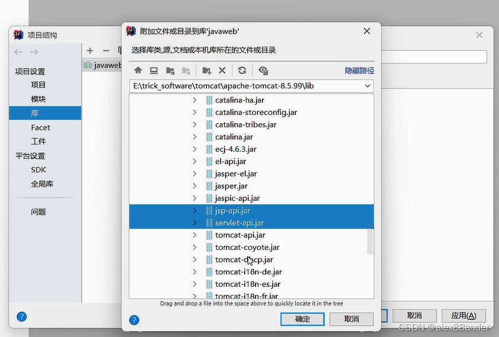Viewport: 499px width, 337px height.
Task: Click the jar icon beside catalina.jar
Action: 209,137
